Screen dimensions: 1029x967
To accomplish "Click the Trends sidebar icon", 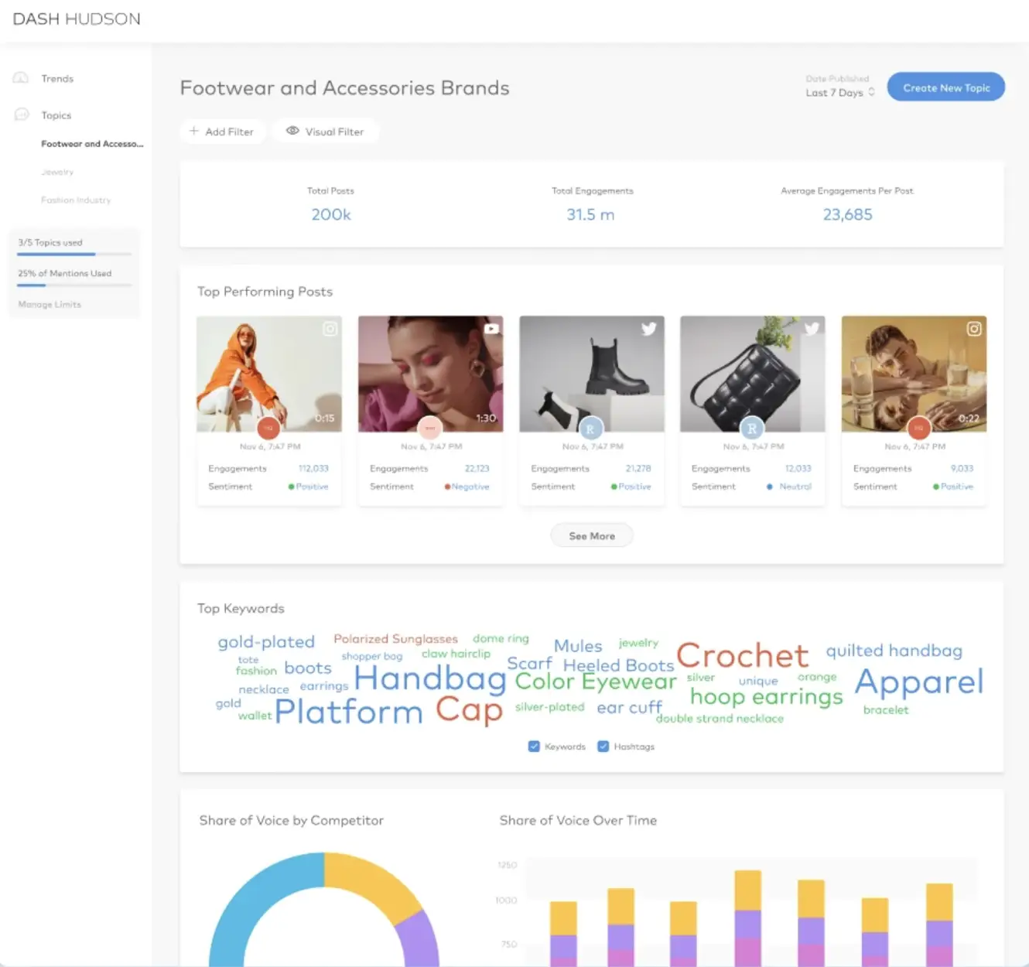I will tap(21, 78).
